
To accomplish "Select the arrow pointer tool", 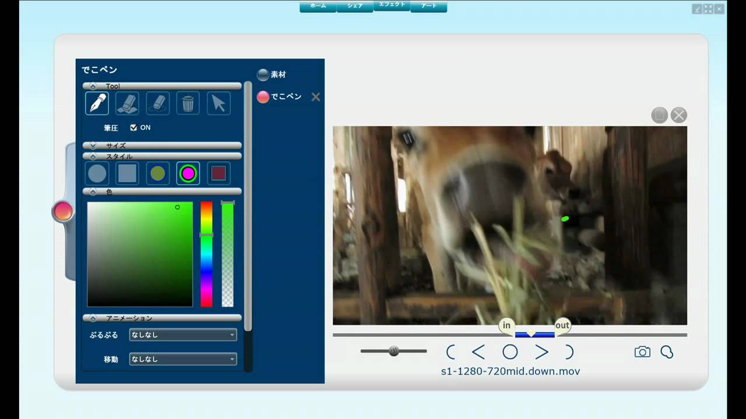I will 218,104.
